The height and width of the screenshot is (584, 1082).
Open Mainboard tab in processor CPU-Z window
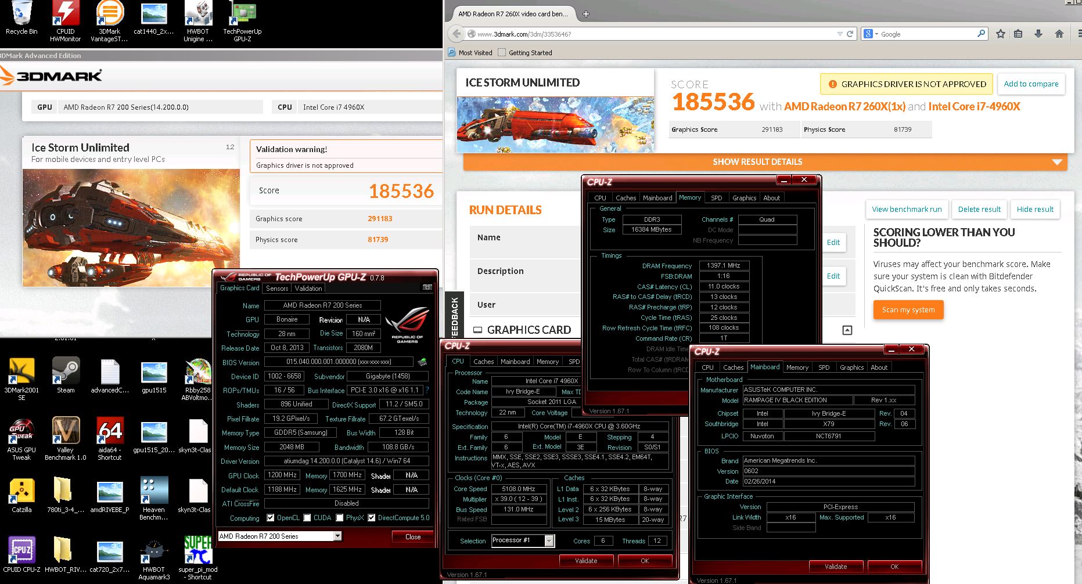515,362
